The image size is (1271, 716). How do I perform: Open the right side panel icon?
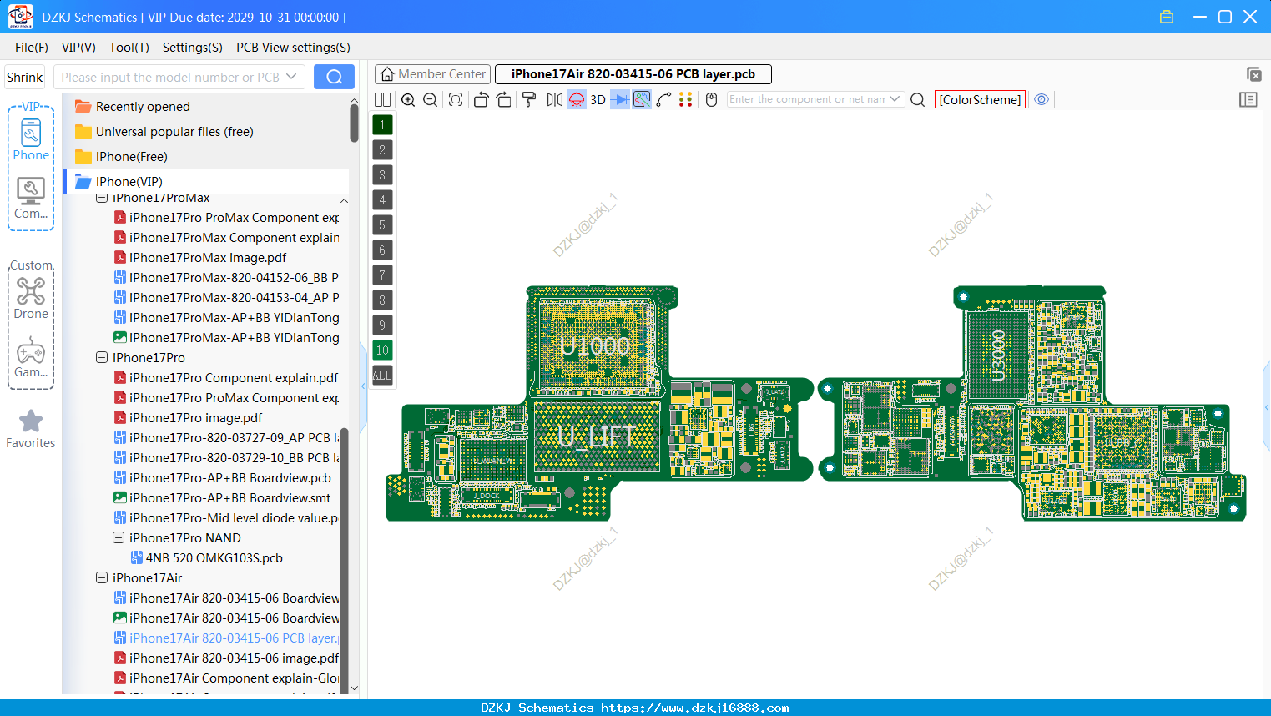coord(1248,99)
